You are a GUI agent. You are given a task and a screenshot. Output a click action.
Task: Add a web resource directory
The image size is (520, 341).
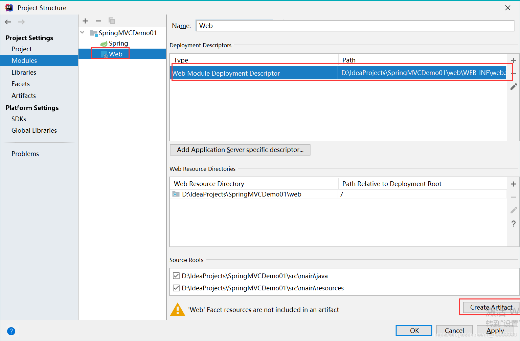point(513,184)
